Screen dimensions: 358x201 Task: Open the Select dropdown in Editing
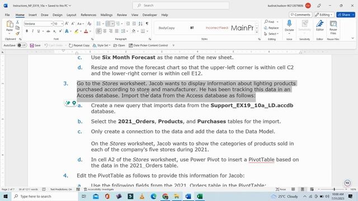tap(271, 33)
